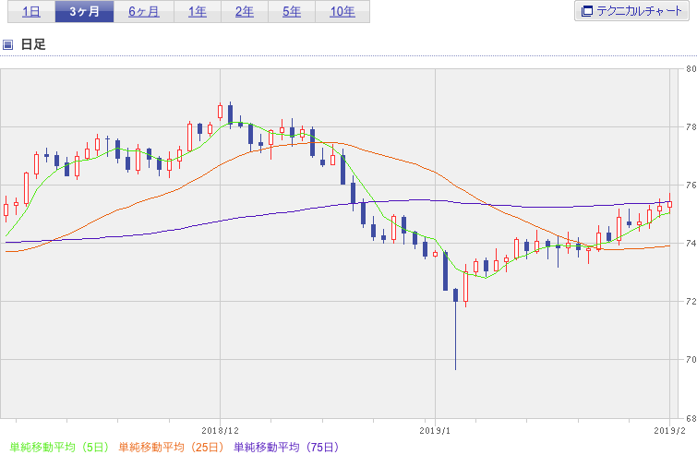Click the 70 price axis label
Image resolution: width=697 pixels, height=455 pixels.
coord(691,359)
